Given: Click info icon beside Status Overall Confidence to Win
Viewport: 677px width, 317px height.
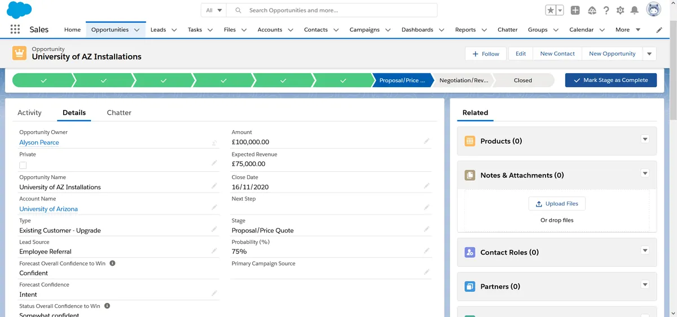Looking at the screenshot, I should tap(107, 306).
